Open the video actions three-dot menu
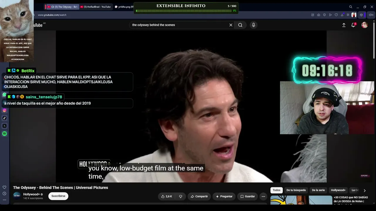376x211 pixels. pos(263,196)
